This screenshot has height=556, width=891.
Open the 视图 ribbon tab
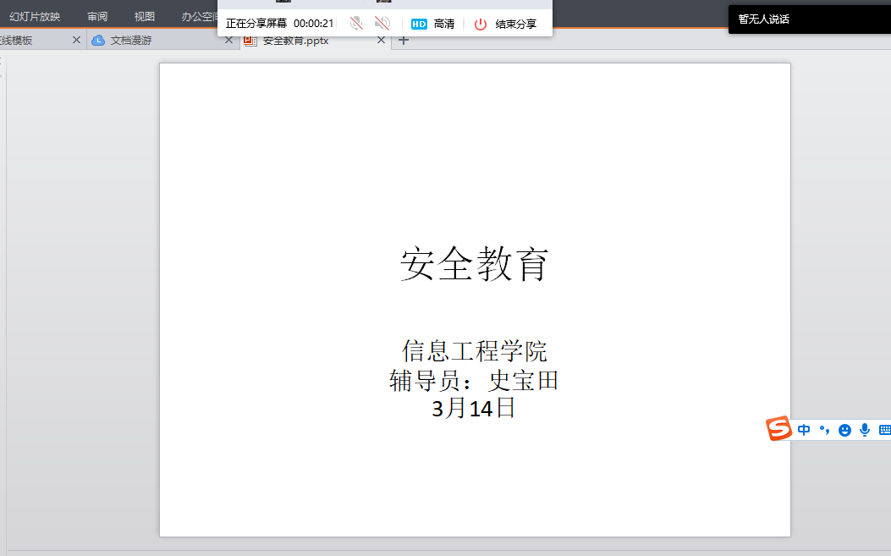[x=145, y=16]
